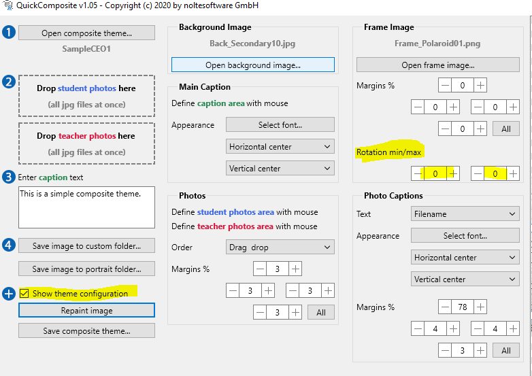The image size is (532, 376).
Task: Click Open frame image button
Action: tap(437, 65)
